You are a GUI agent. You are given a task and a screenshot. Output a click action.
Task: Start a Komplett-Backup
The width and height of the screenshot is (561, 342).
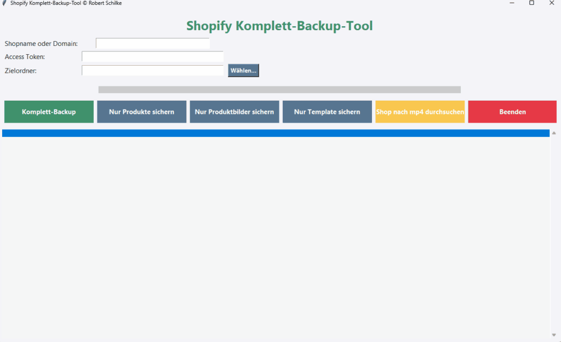[x=49, y=111]
